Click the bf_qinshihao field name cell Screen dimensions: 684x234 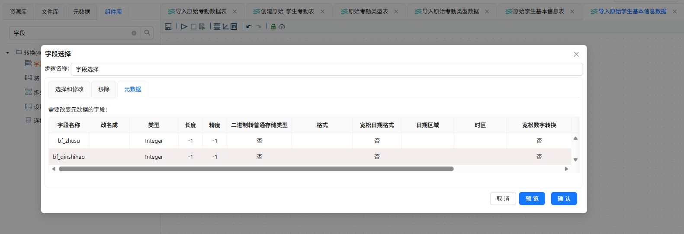(x=69, y=157)
